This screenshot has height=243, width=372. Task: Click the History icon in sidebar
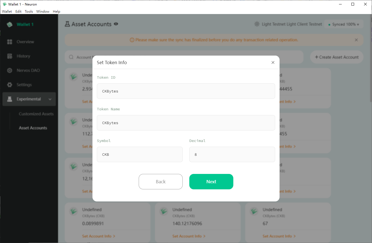pyautogui.click(x=10, y=56)
